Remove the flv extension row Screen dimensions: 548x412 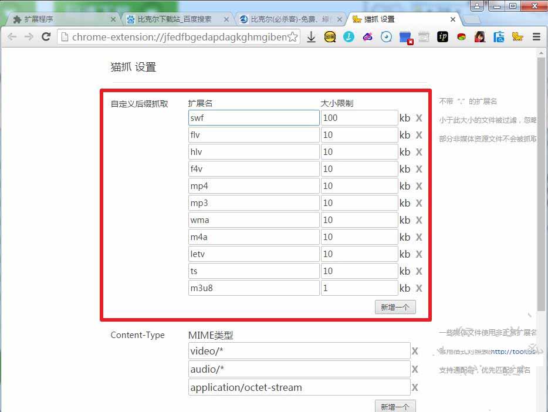[419, 135]
